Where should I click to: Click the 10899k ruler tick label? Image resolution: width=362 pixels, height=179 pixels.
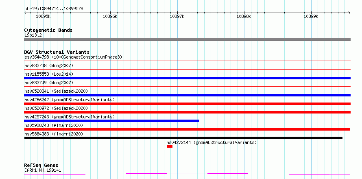(311, 16)
